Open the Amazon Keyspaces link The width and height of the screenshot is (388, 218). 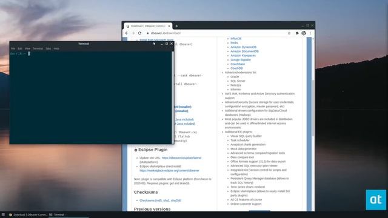coord(243,56)
